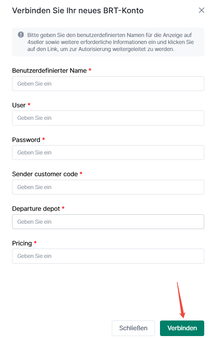Click the red arrow pointing to Verbinden
Viewport: 212px width, 338px height.
click(181, 300)
